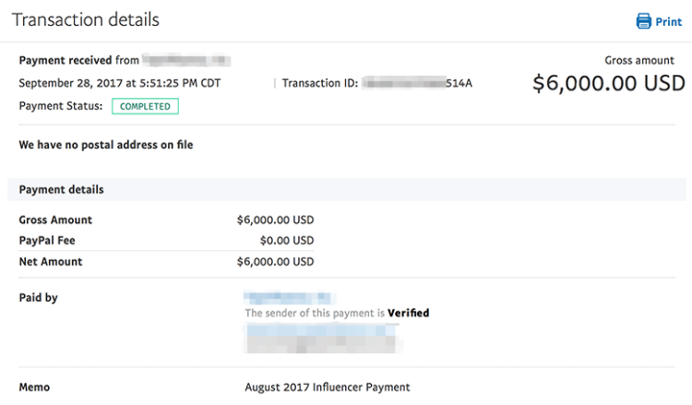
Task: Click the Print link text
Action: (x=669, y=21)
